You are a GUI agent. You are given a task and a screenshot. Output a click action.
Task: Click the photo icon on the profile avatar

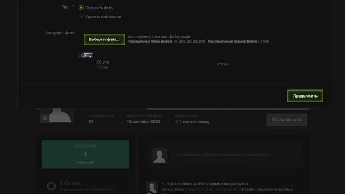(44, 119)
